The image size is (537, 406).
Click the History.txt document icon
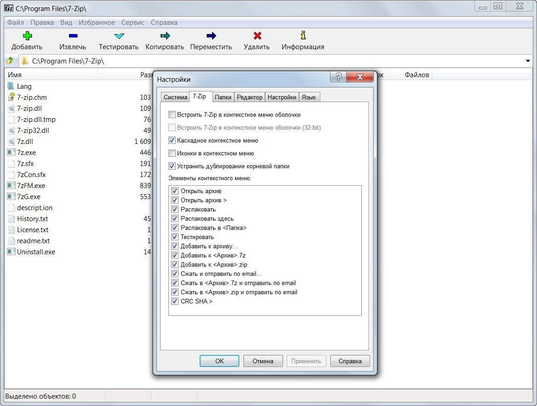tap(11, 219)
